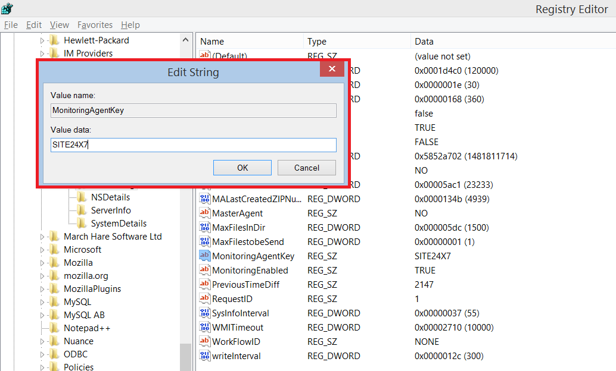Close the Edit String dialog with X
The width and height of the screenshot is (616, 371).
click(x=332, y=69)
